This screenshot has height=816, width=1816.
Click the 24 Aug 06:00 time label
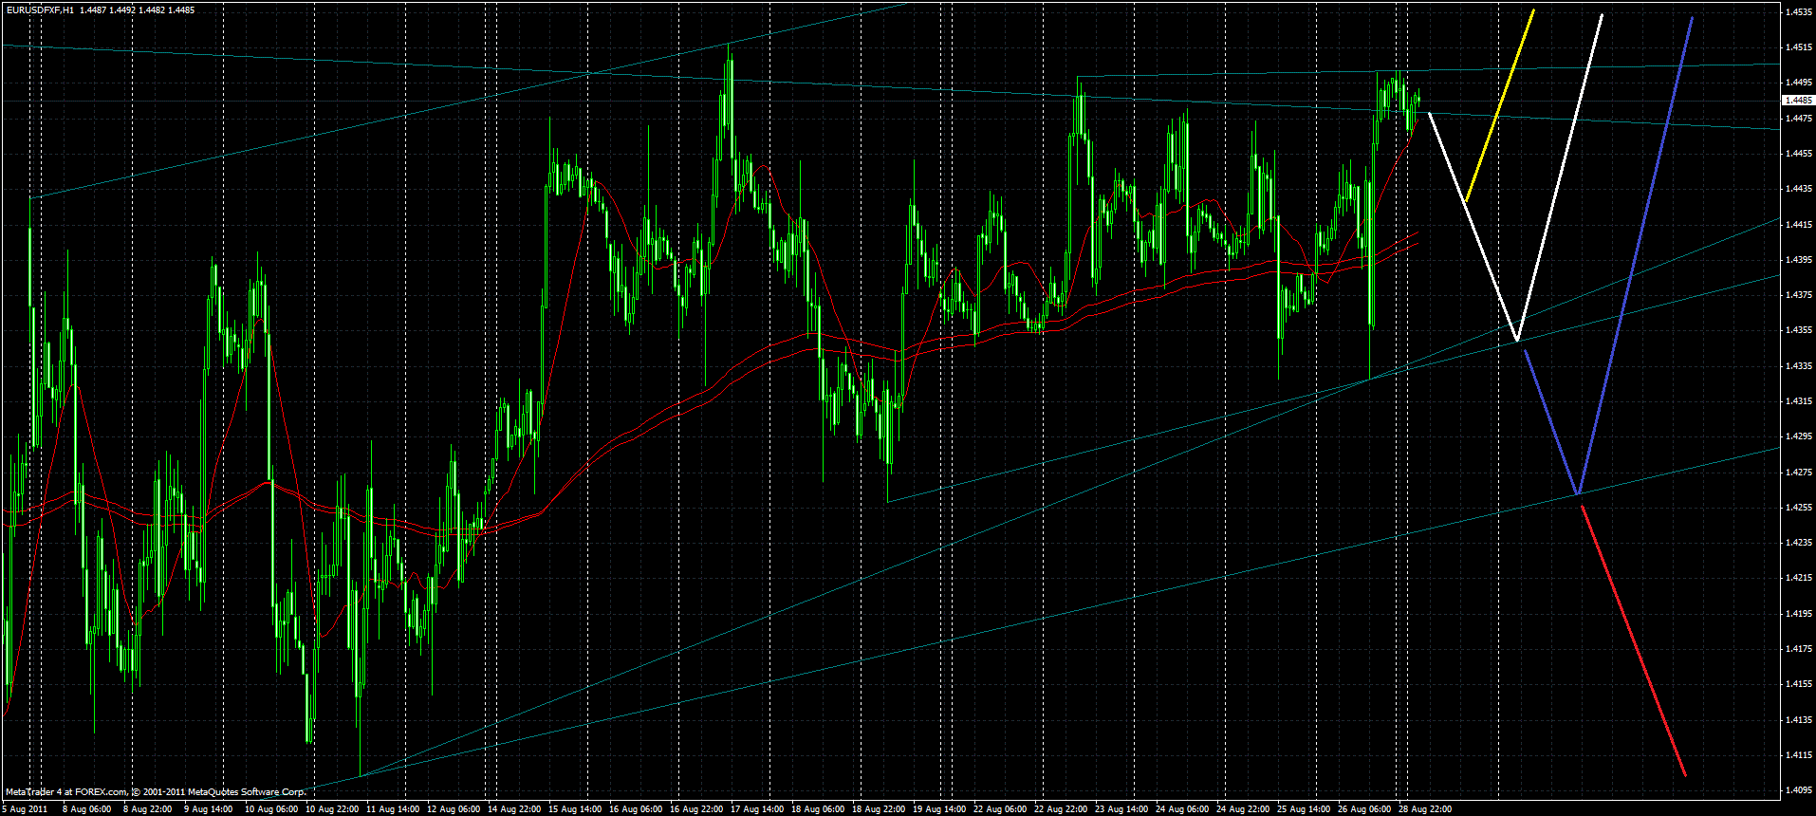(x=1182, y=809)
